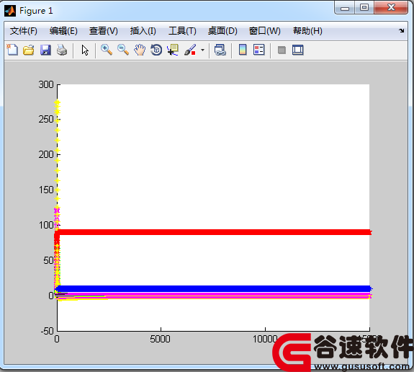Turn on the Data Cursor tool

[173, 50]
